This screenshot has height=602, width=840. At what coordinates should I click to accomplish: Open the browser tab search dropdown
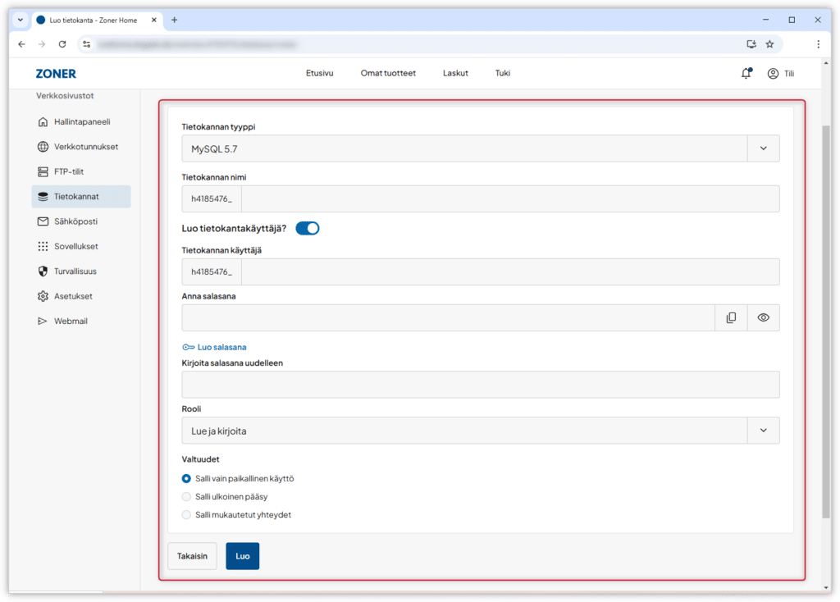(20, 20)
